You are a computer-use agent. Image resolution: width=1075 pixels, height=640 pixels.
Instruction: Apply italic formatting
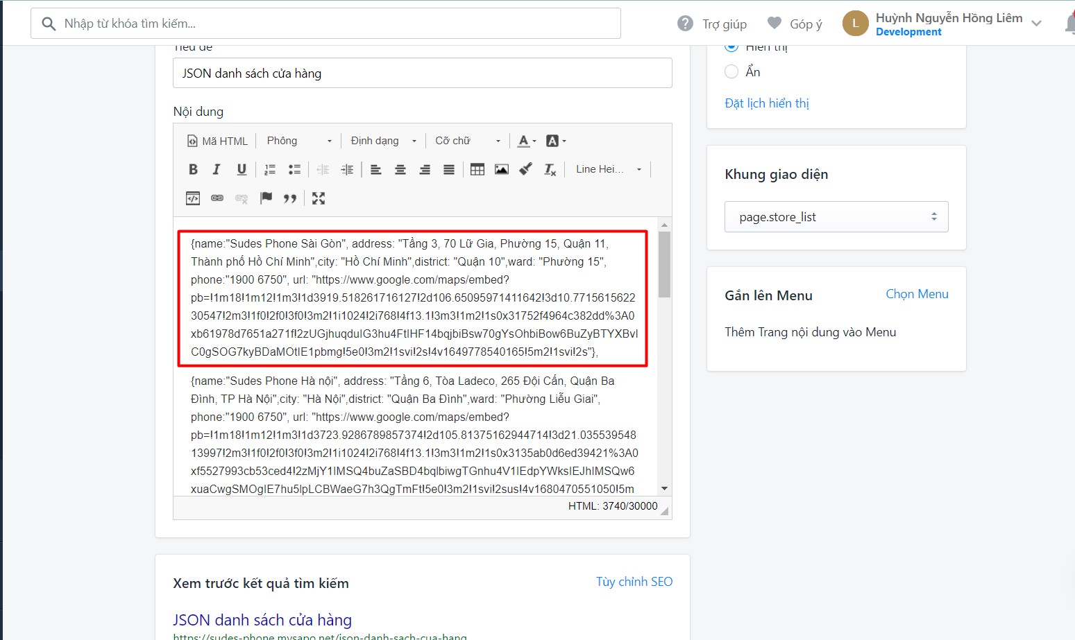[217, 169]
